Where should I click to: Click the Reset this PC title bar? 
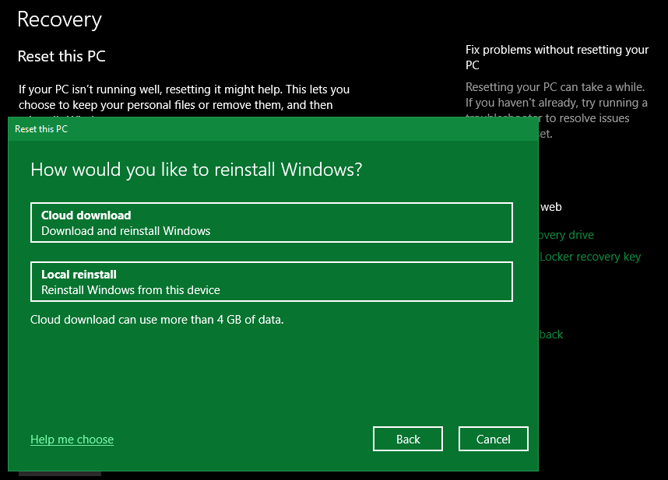(x=234, y=128)
